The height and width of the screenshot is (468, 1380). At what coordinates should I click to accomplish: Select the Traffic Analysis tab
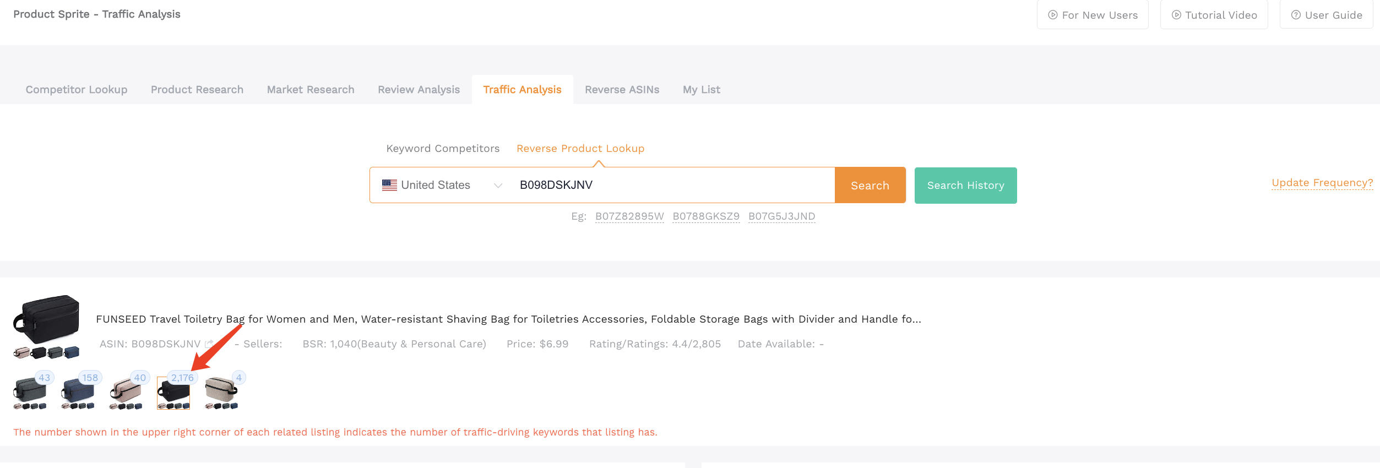[x=522, y=89]
